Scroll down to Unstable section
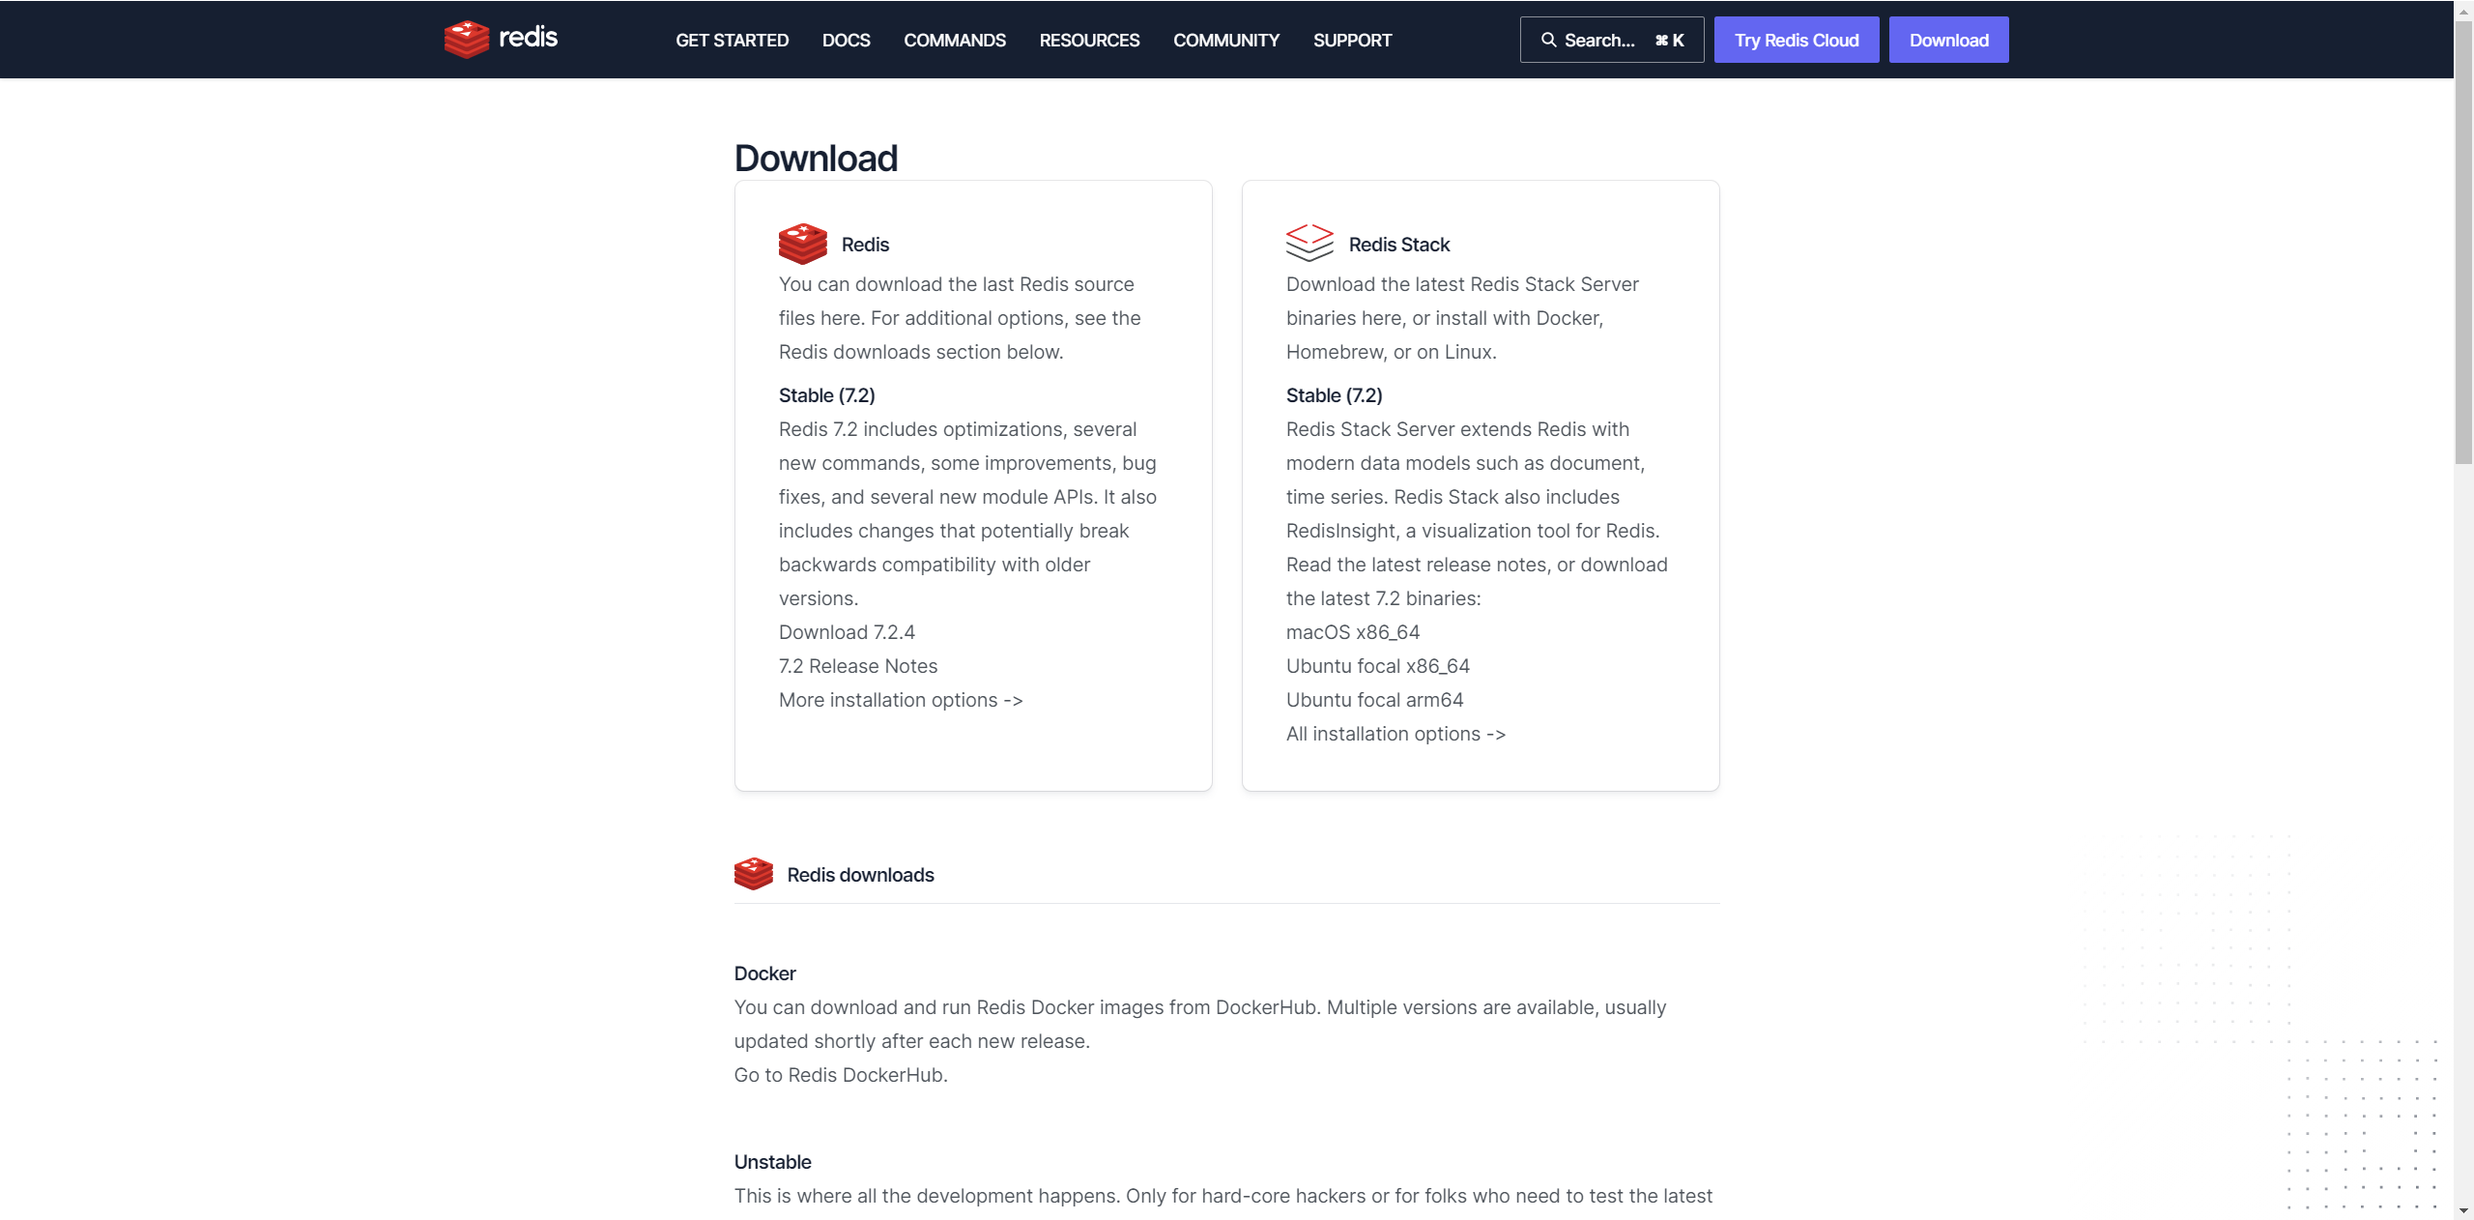 [771, 1160]
